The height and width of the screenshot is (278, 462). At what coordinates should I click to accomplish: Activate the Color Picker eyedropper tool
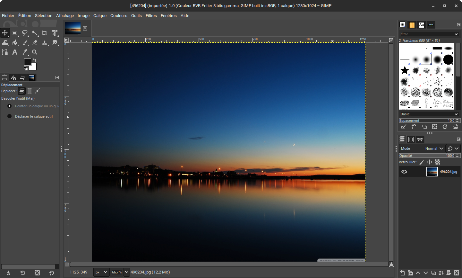[25, 52]
